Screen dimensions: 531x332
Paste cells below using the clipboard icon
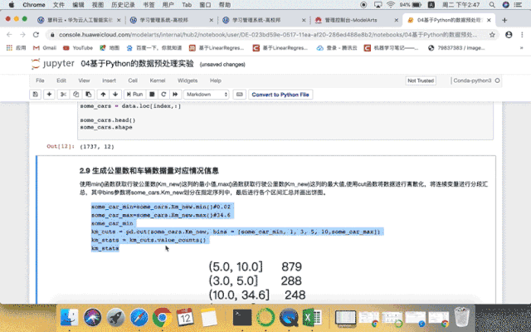point(89,95)
